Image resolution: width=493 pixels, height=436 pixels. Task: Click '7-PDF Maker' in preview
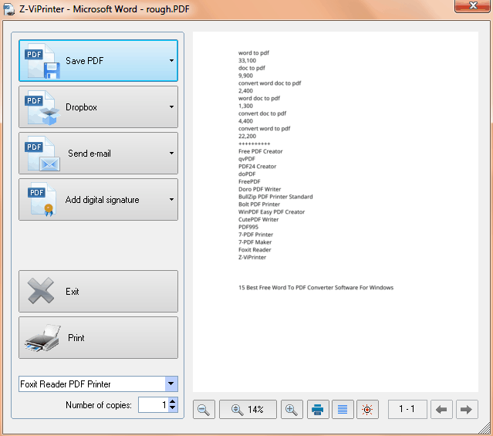tap(255, 242)
